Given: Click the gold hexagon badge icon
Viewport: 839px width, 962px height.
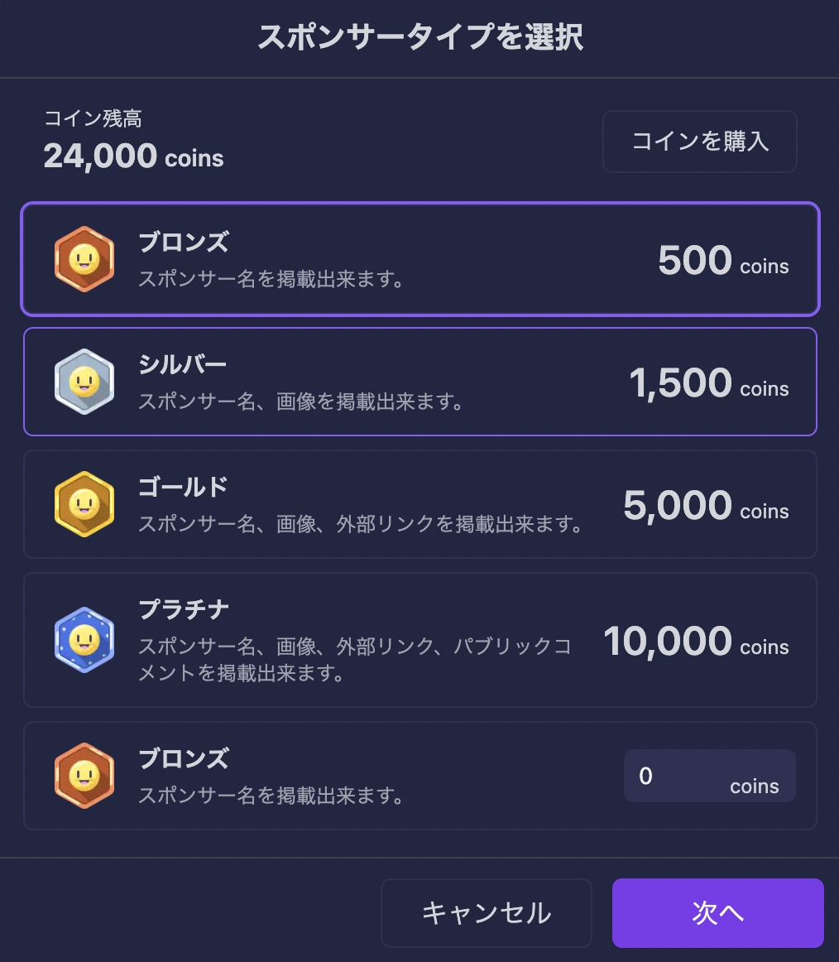Looking at the screenshot, I should (84, 504).
